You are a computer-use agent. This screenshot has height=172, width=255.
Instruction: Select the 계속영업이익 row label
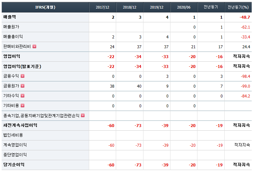click(x=15, y=145)
